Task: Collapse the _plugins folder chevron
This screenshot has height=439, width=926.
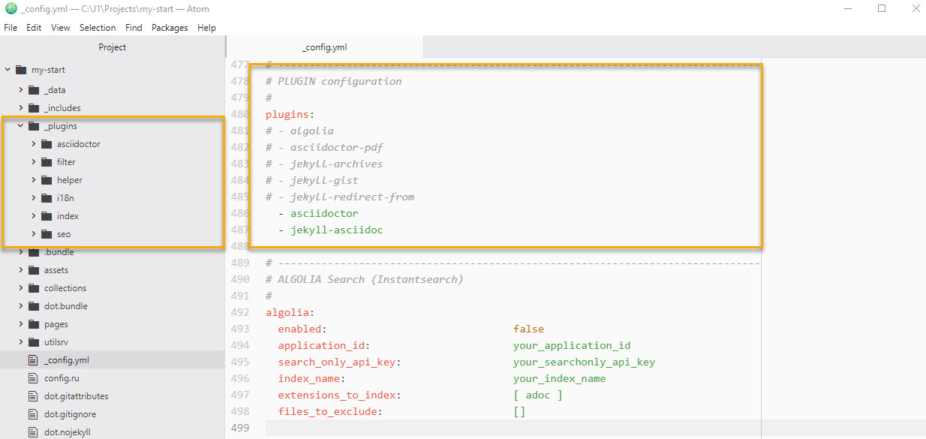Action: [21, 126]
